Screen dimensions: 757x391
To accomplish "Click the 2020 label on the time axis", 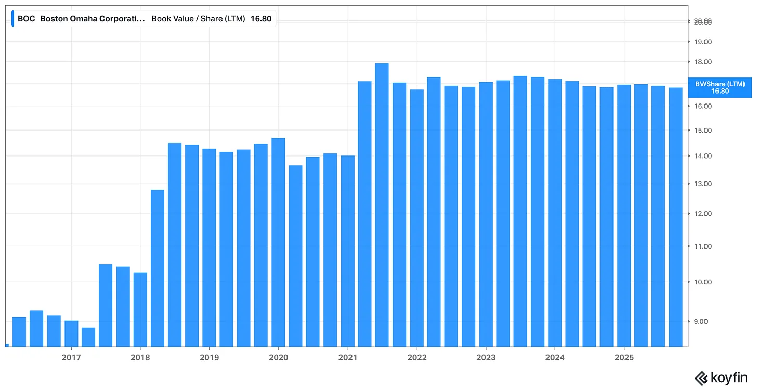I will point(278,358).
